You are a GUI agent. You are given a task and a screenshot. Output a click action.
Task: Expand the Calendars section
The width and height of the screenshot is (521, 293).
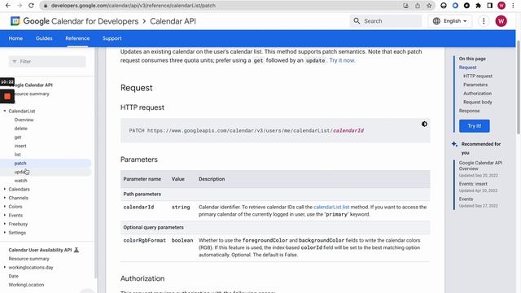click(5, 189)
